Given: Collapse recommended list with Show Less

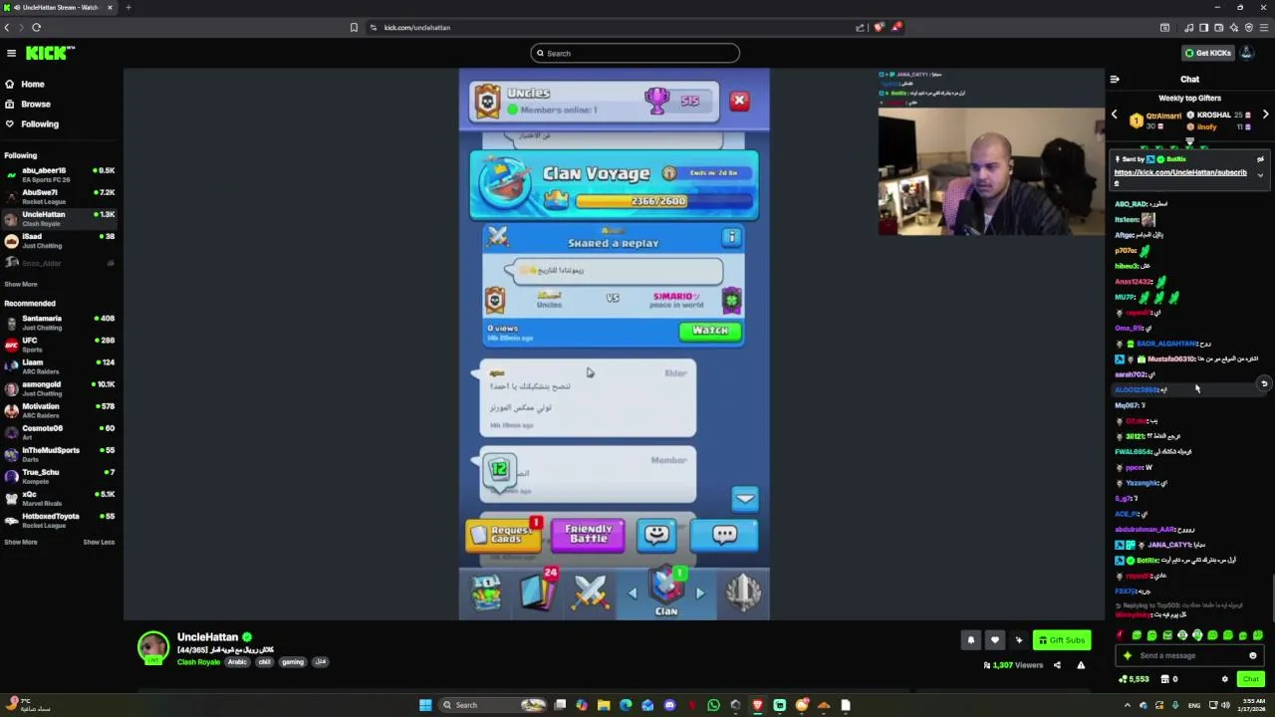Looking at the screenshot, I should click(99, 542).
